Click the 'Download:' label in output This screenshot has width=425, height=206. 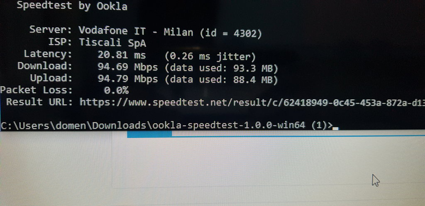45,66
